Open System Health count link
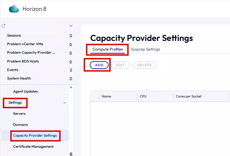The width and height of the screenshot is (230, 156). (71, 78)
